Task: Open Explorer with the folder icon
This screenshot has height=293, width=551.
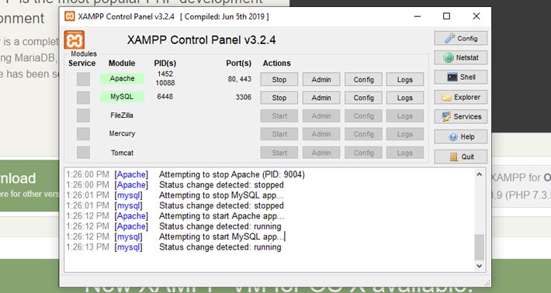Action: click(x=461, y=97)
